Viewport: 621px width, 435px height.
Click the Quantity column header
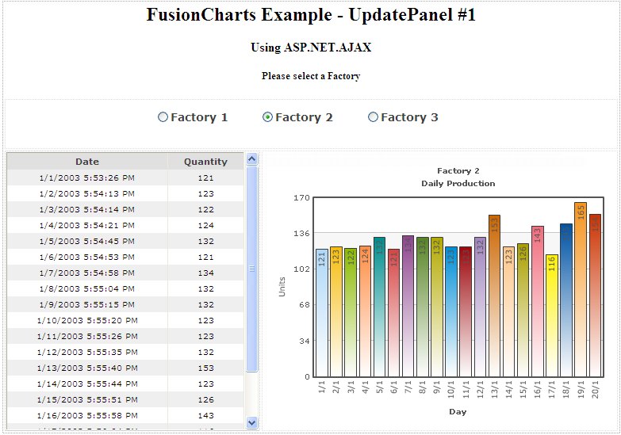(x=205, y=162)
